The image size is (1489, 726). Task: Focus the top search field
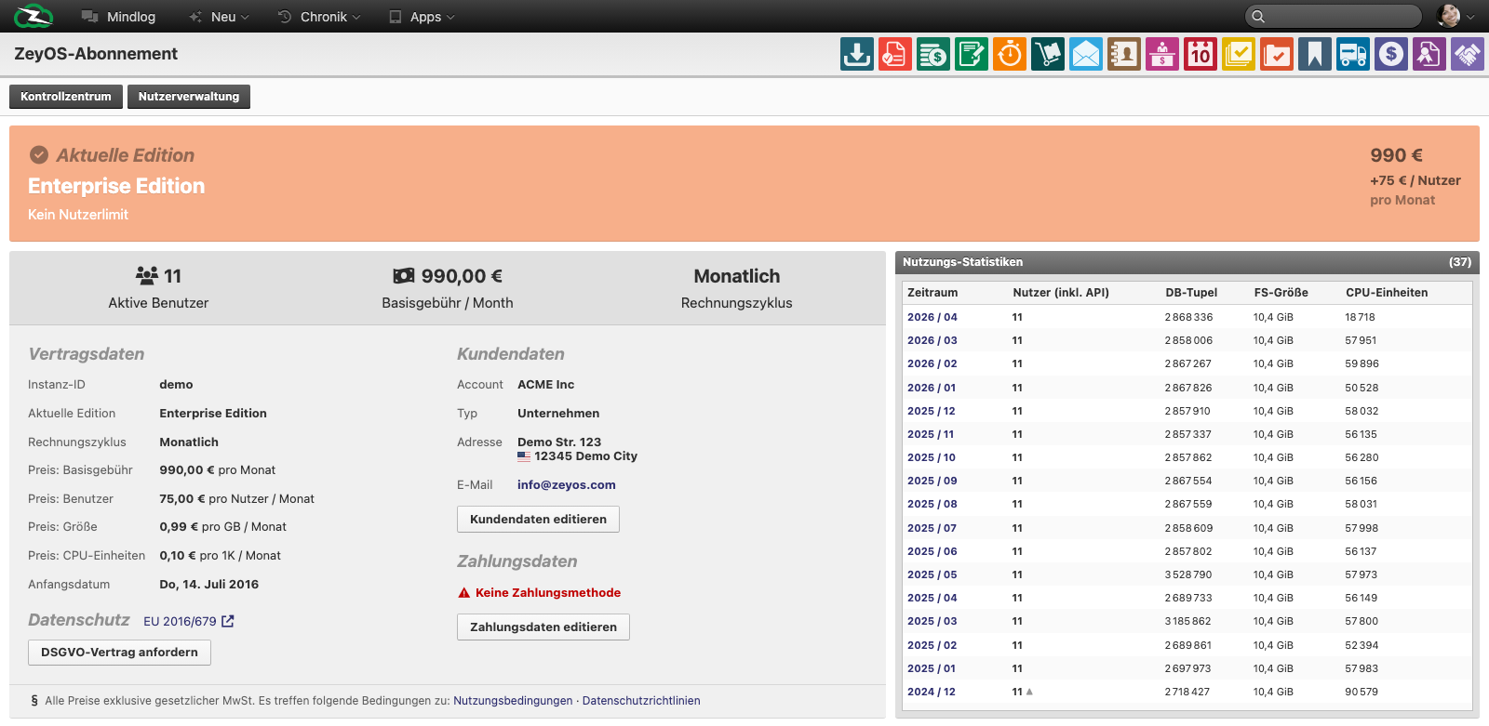point(1334,16)
